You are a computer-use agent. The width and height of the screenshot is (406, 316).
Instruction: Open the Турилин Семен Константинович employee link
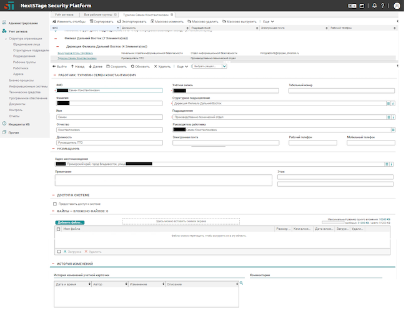[77, 58]
